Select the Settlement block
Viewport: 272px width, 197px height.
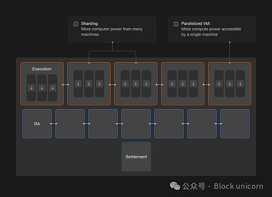click(136, 157)
